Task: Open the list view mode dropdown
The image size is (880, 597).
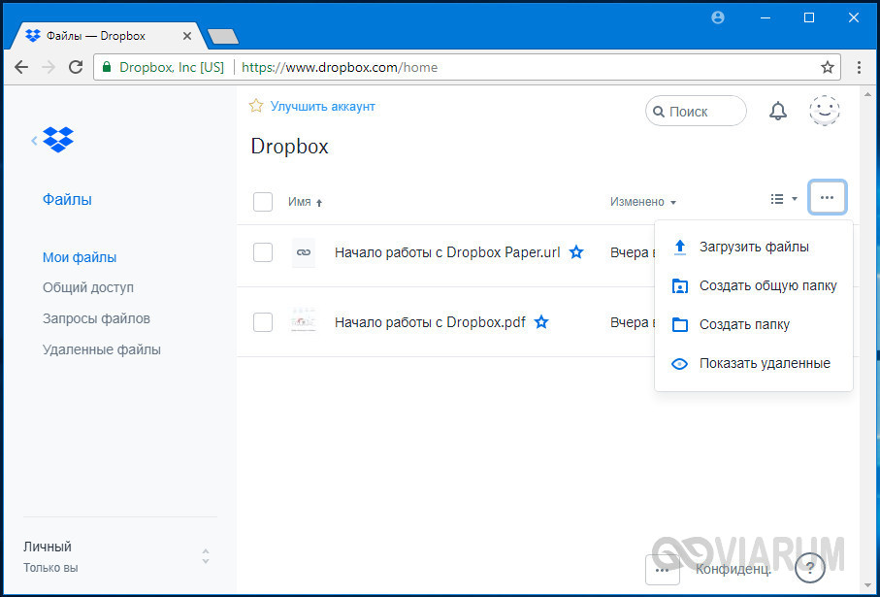Action: pyautogui.click(x=784, y=199)
